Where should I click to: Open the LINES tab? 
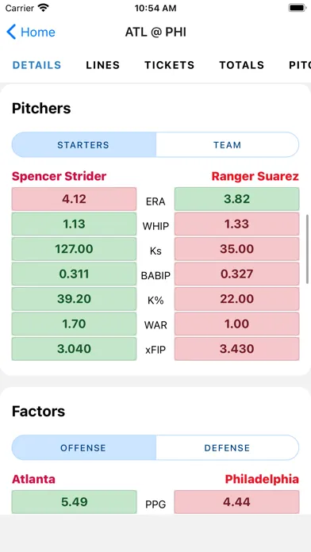click(103, 65)
